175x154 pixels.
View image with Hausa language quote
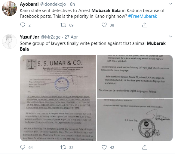tap(135, 76)
